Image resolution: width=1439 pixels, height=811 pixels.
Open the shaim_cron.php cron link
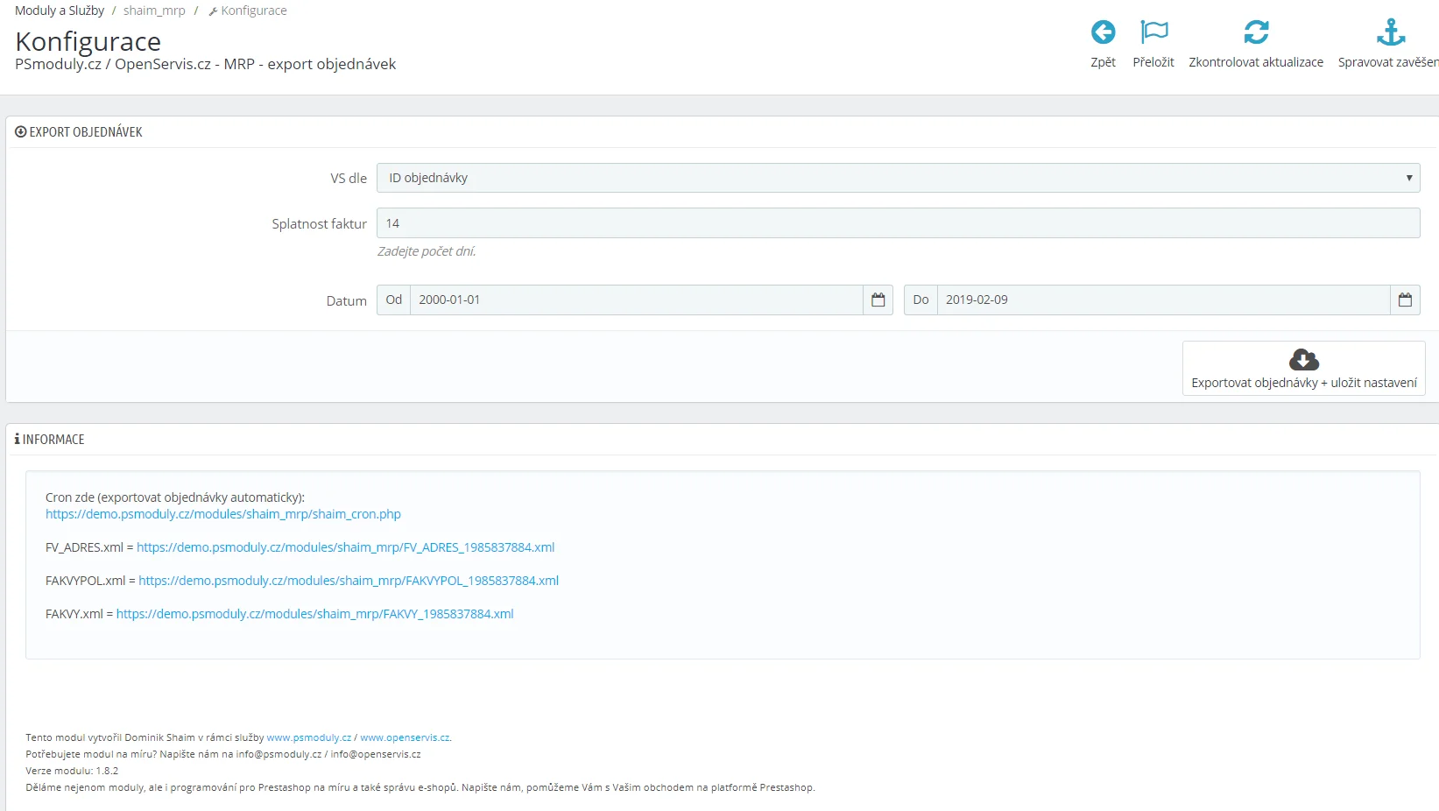click(223, 514)
